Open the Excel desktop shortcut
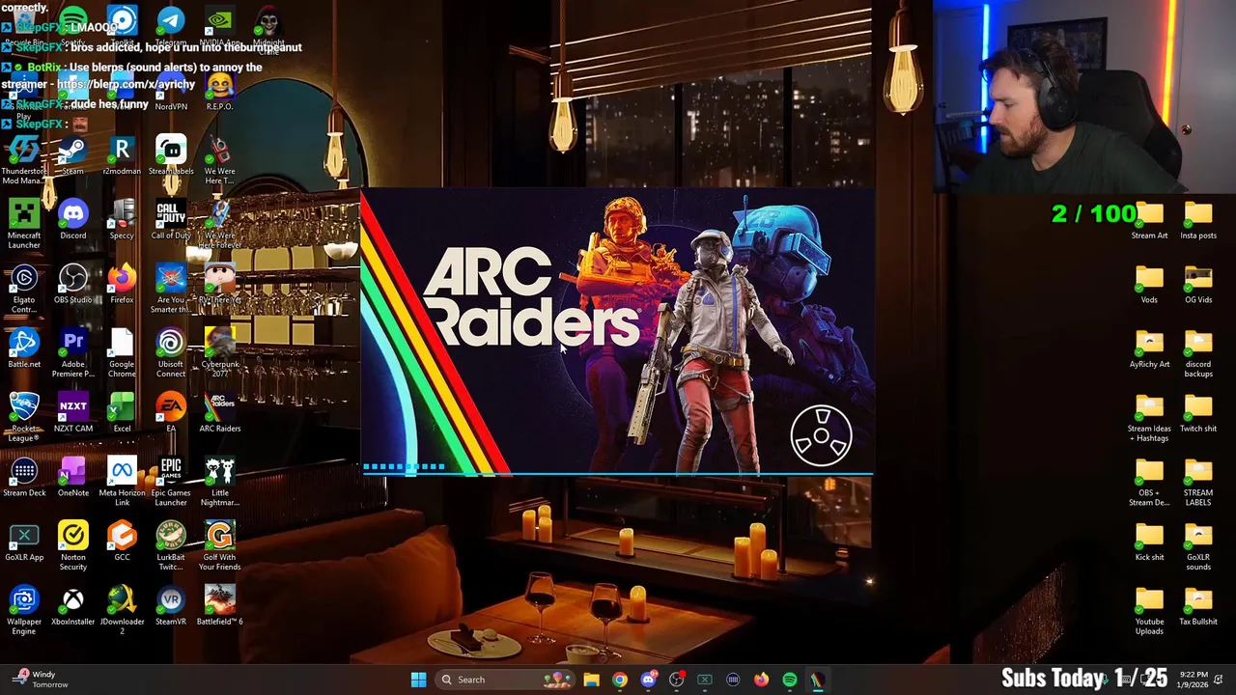1236x695 pixels. coord(122,413)
